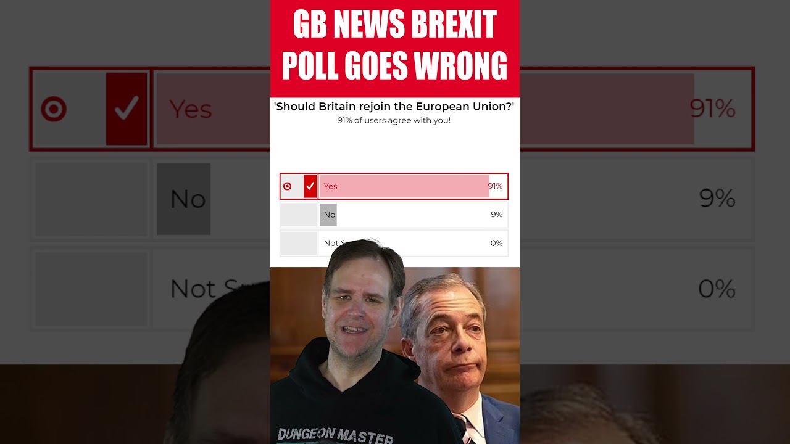Image resolution: width=790 pixels, height=444 pixels.
Task: Click the small 91% label in center poll
Action: point(495,186)
